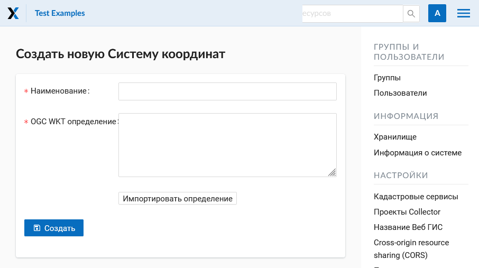479x268 pixels.
Task: Open Cross-origin resource sharing (CORS) link
Action: tap(411, 249)
